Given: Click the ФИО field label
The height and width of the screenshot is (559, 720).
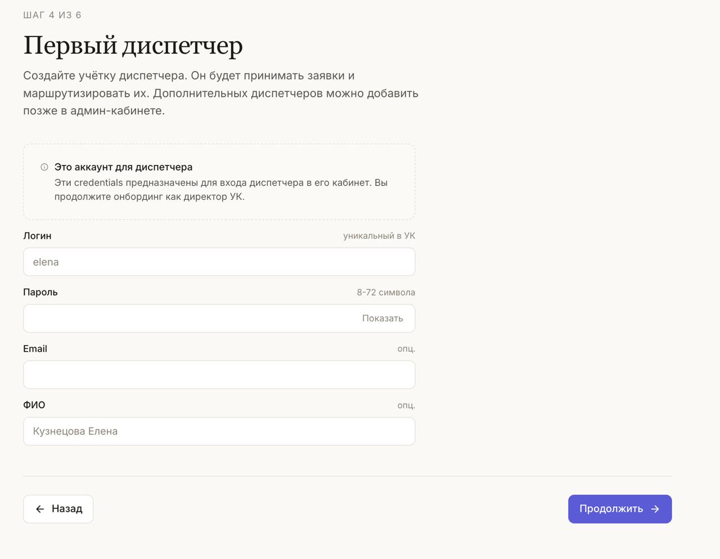Looking at the screenshot, I should point(34,405).
